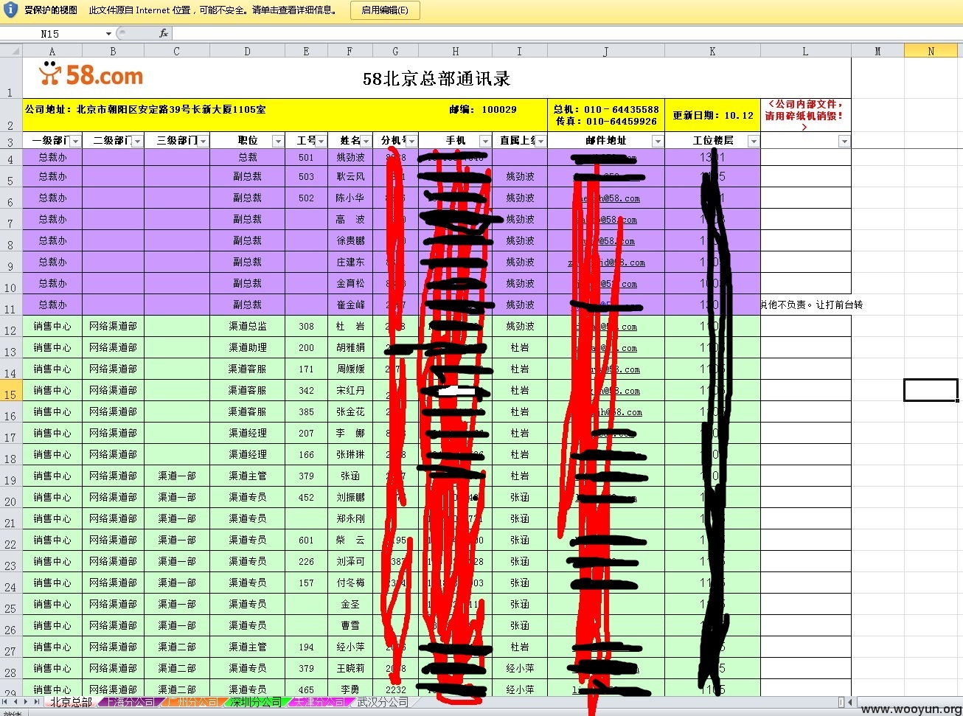Select name cell 庄建东
Screen dimensions: 963x716
tap(350, 263)
